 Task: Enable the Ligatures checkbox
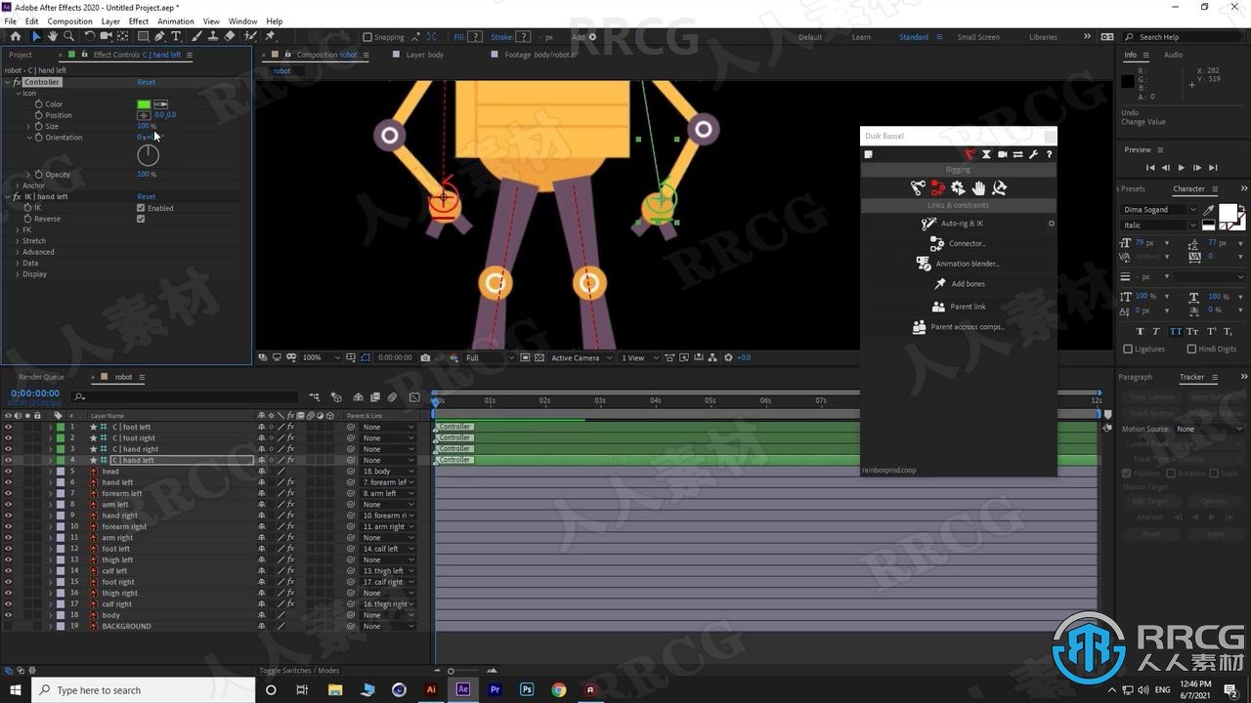[x=1128, y=349]
